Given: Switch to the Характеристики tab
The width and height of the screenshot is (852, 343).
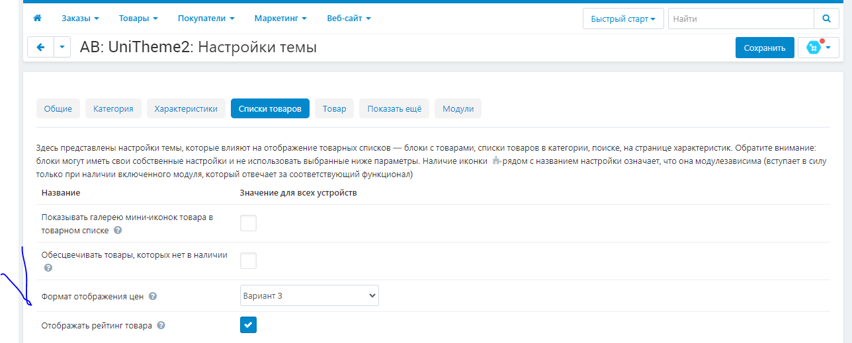Looking at the screenshot, I should coord(186,109).
